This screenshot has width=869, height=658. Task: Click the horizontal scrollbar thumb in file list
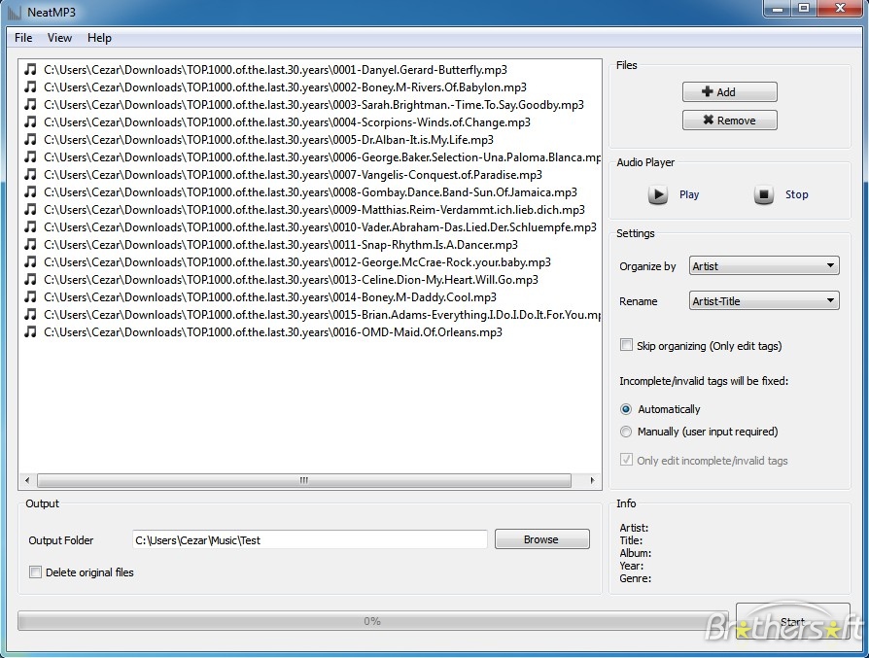click(x=303, y=480)
